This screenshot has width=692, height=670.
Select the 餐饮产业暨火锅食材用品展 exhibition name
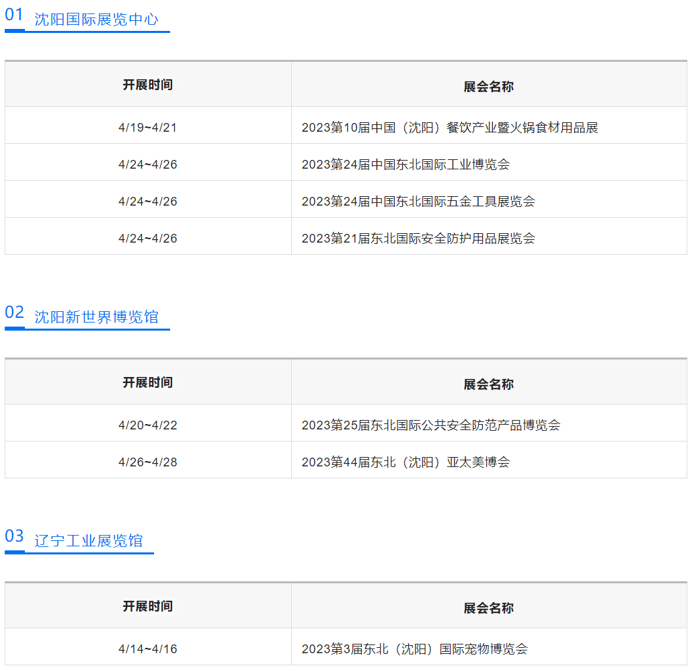point(449,128)
